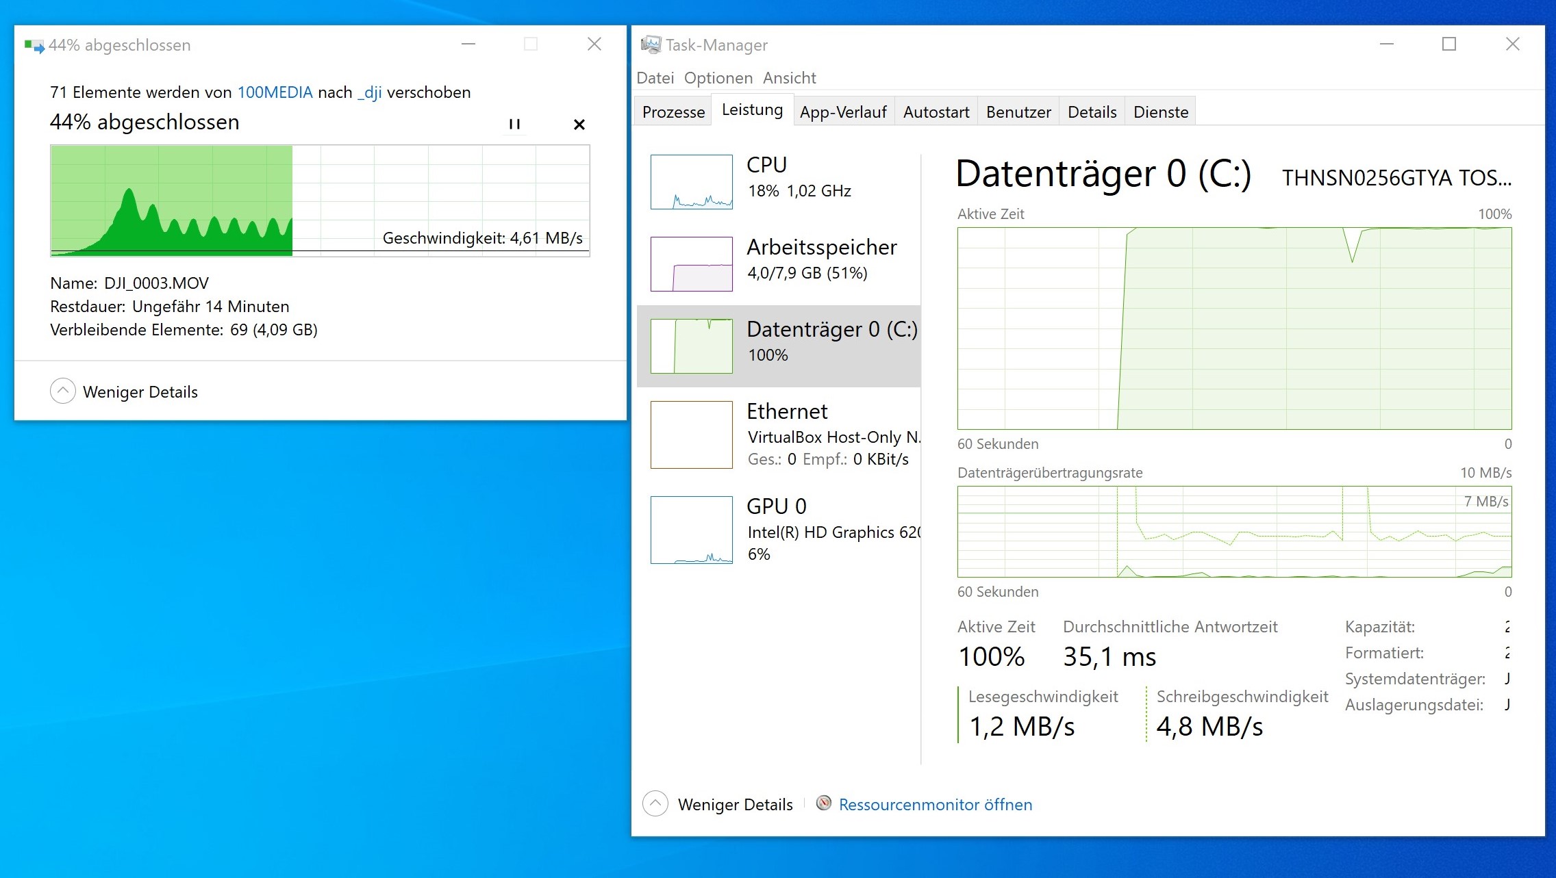Click the 100MEDIA source folder link
Image resolution: width=1556 pixels, height=878 pixels.
click(x=275, y=92)
